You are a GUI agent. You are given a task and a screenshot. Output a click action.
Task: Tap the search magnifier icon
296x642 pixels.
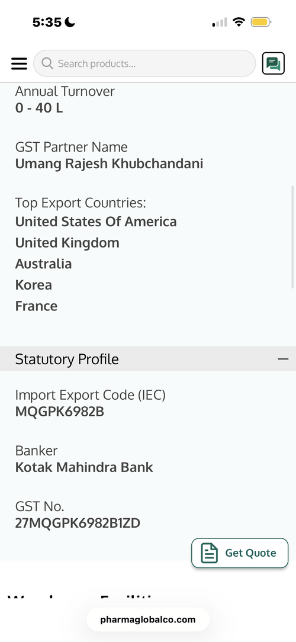(x=47, y=63)
